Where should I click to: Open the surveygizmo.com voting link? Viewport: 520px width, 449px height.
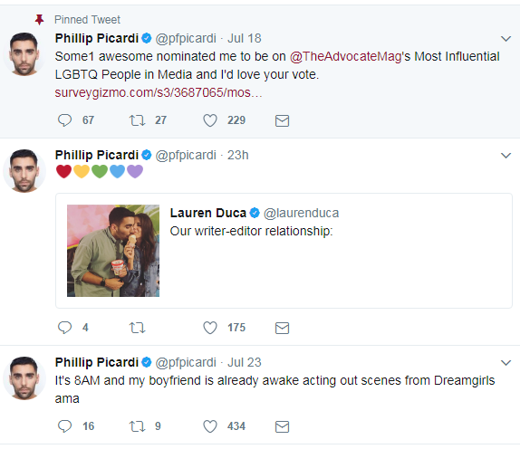[159, 92]
